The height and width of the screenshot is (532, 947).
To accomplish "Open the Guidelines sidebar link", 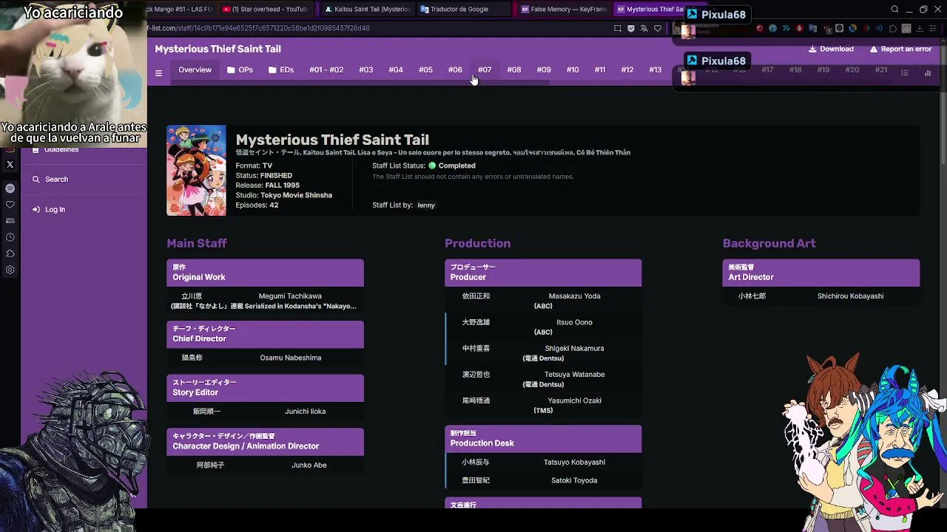I will (55, 150).
